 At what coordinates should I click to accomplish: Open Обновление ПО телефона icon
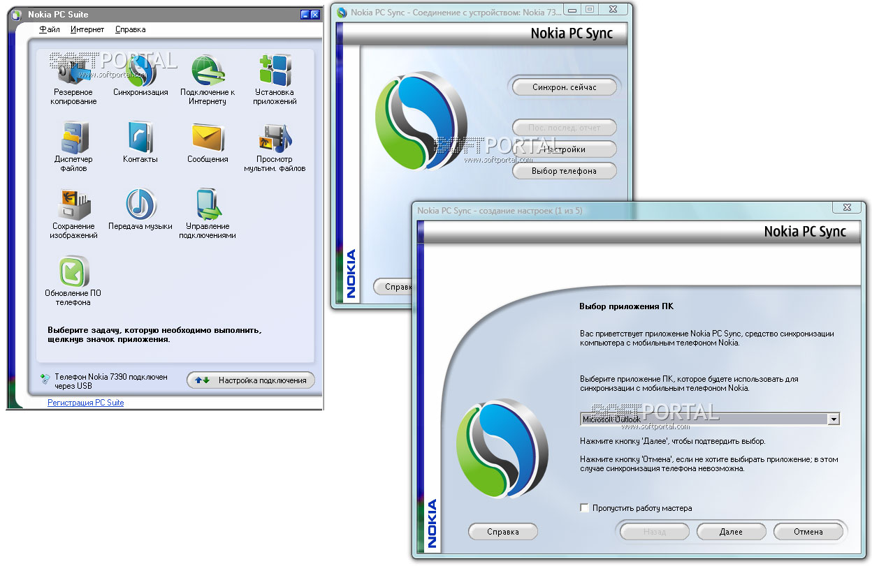pos(73,271)
